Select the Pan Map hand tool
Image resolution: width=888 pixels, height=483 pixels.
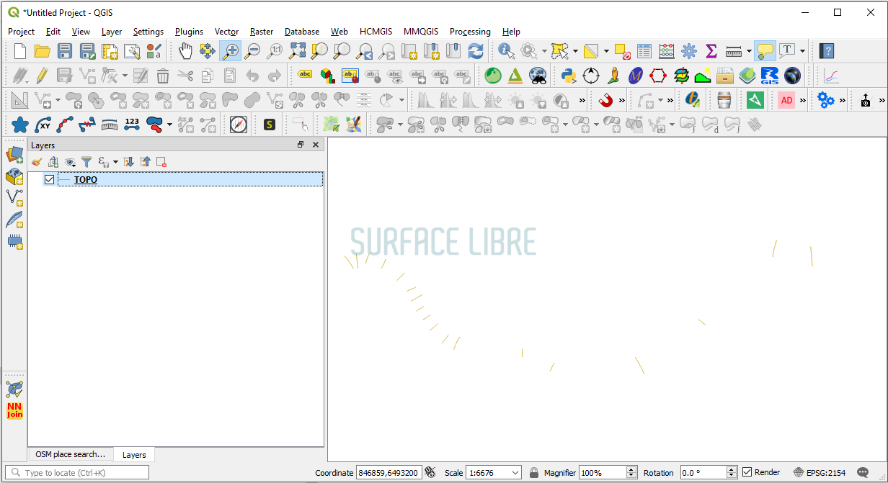[185, 51]
